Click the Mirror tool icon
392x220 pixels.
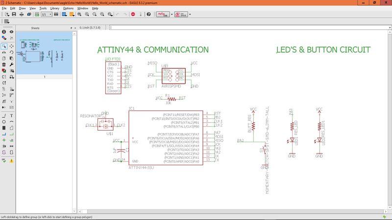tap(4, 52)
